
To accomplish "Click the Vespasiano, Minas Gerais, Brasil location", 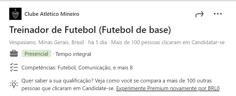I will [x=46, y=42].
